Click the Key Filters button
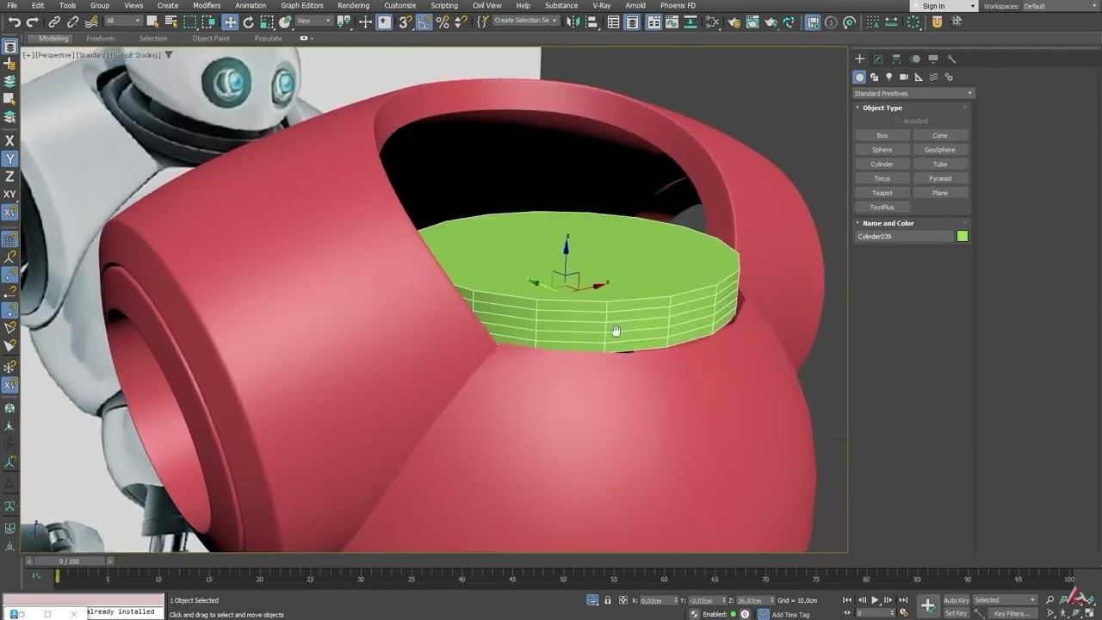 coord(1012,613)
